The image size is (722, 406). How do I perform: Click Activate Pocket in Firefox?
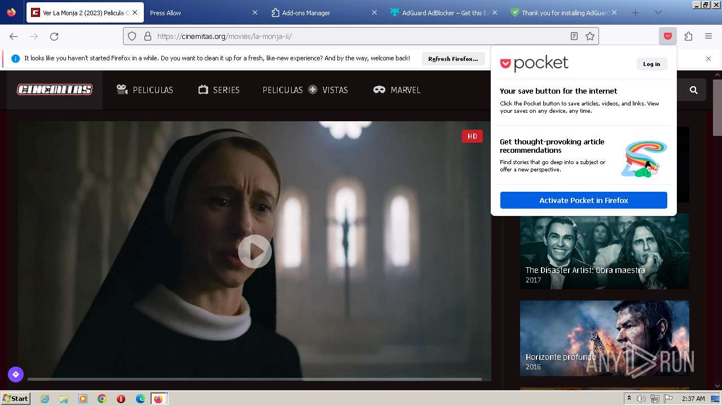point(583,200)
